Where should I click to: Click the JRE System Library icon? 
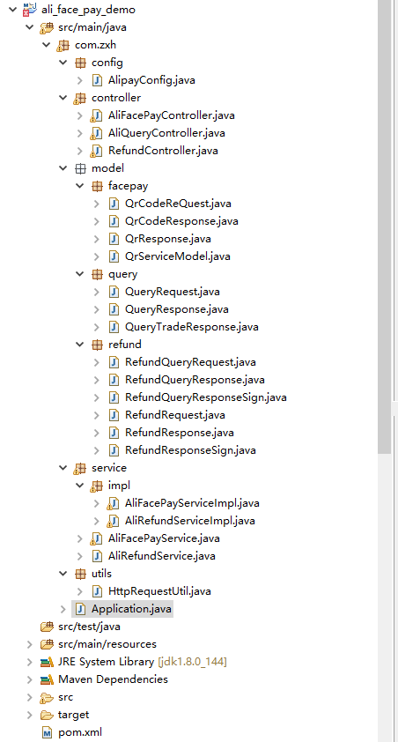[x=47, y=662]
